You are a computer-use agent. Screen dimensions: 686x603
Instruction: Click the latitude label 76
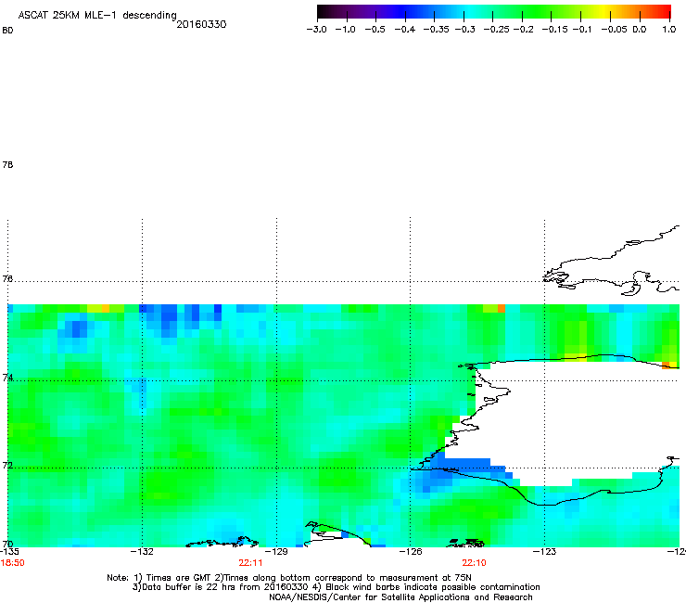pyautogui.click(x=7, y=278)
